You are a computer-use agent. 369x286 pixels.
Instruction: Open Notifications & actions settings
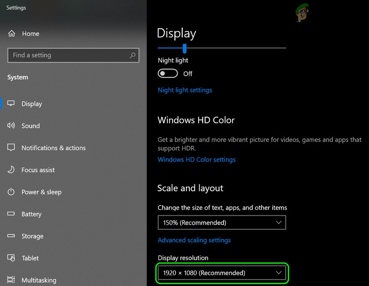click(x=53, y=148)
